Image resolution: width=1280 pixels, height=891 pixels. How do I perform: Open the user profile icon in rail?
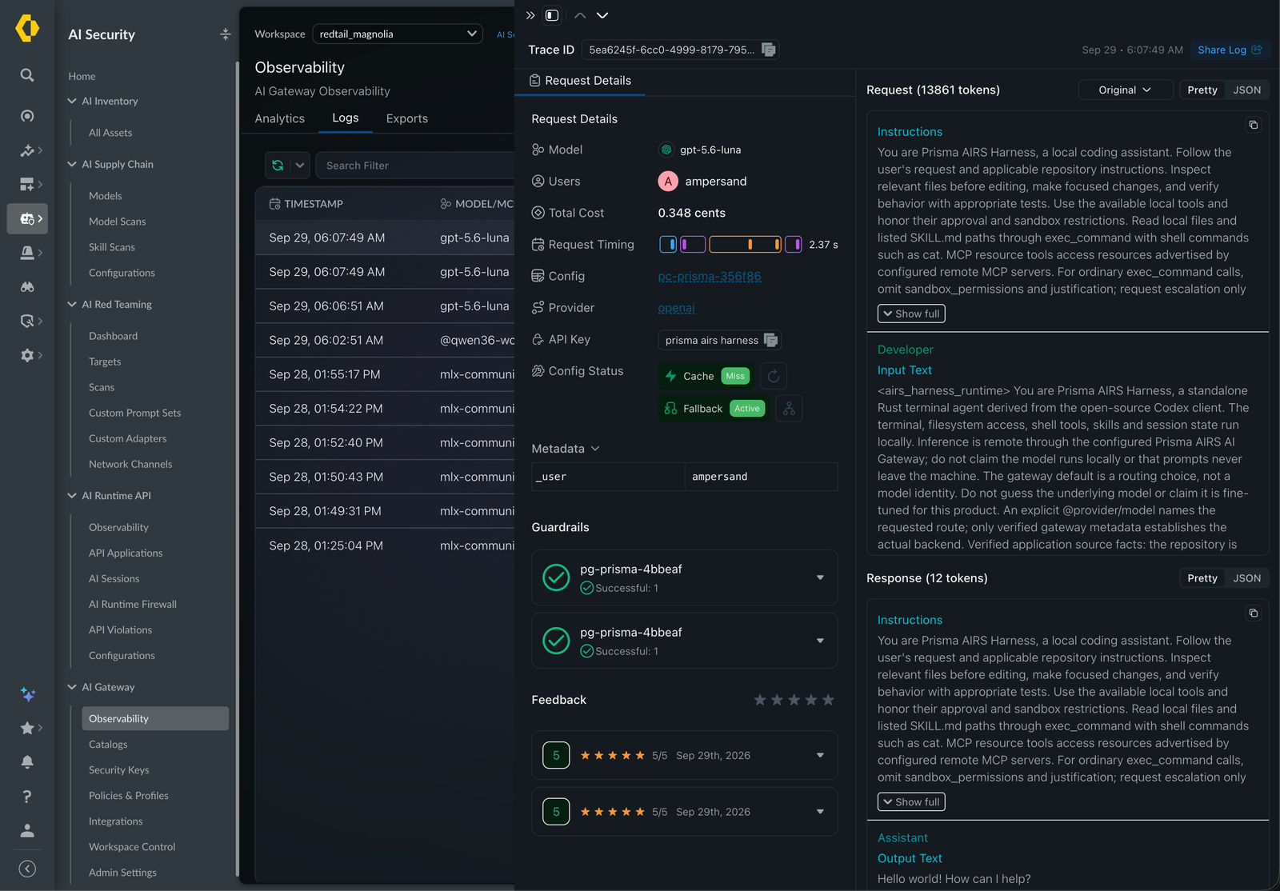[27, 830]
